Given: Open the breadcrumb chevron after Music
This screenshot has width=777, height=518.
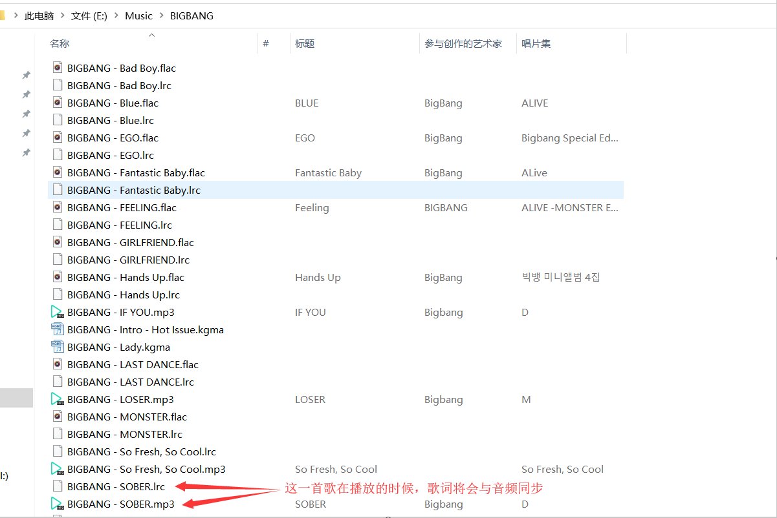Looking at the screenshot, I should pos(161,16).
